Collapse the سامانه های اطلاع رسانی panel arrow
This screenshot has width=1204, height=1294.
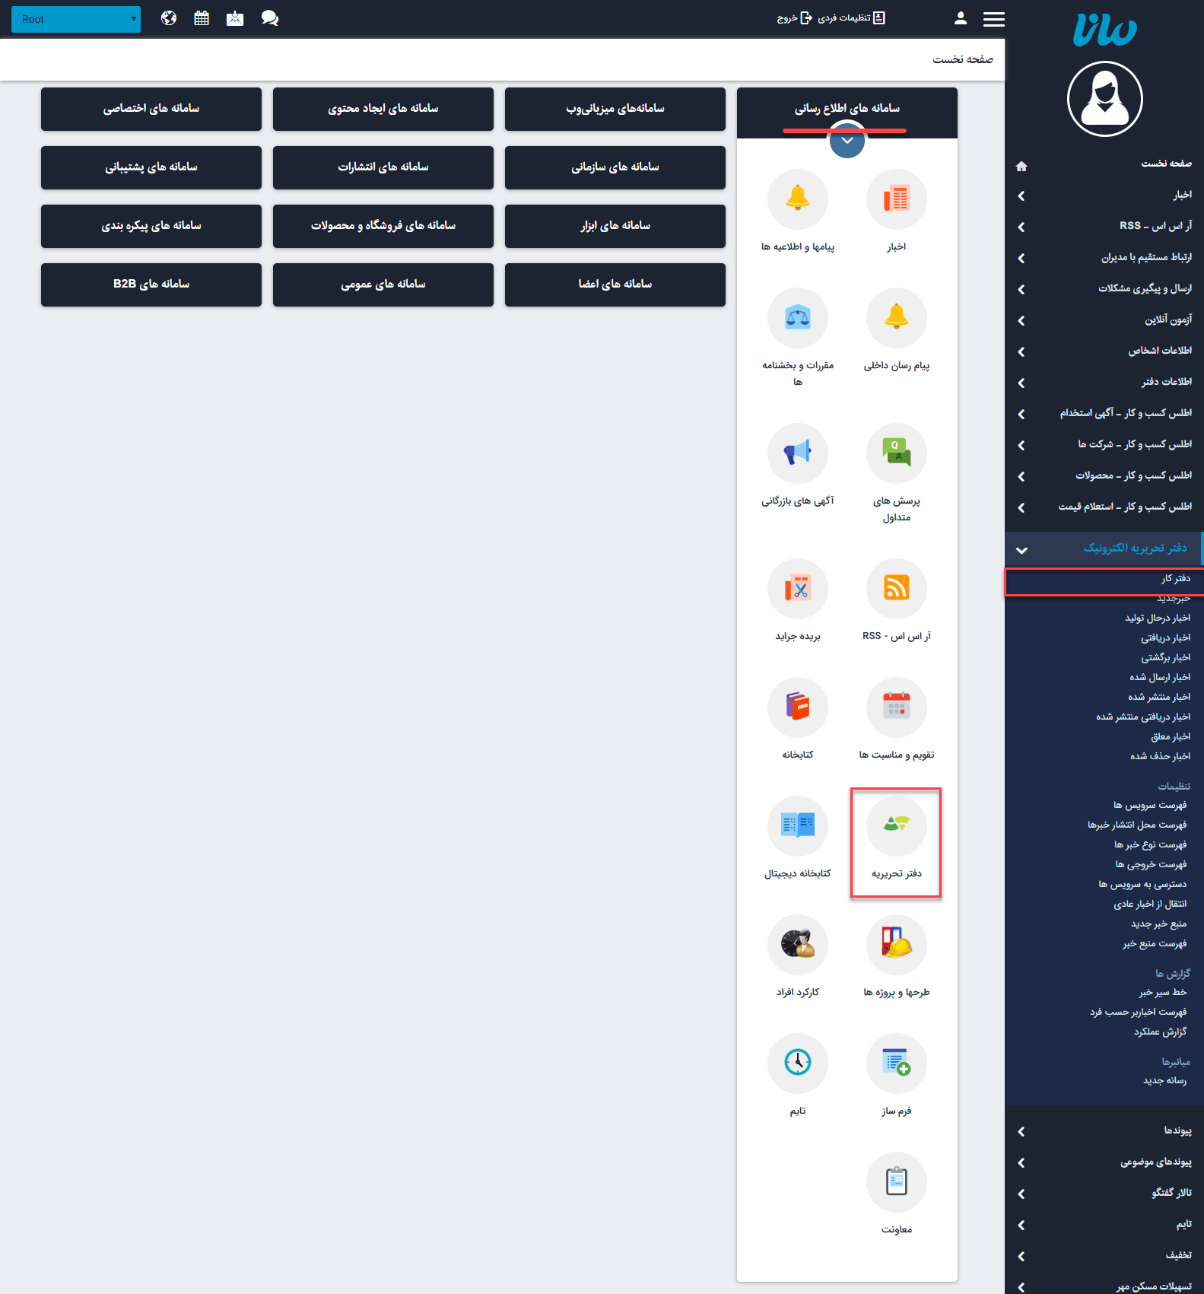[847, 141]
